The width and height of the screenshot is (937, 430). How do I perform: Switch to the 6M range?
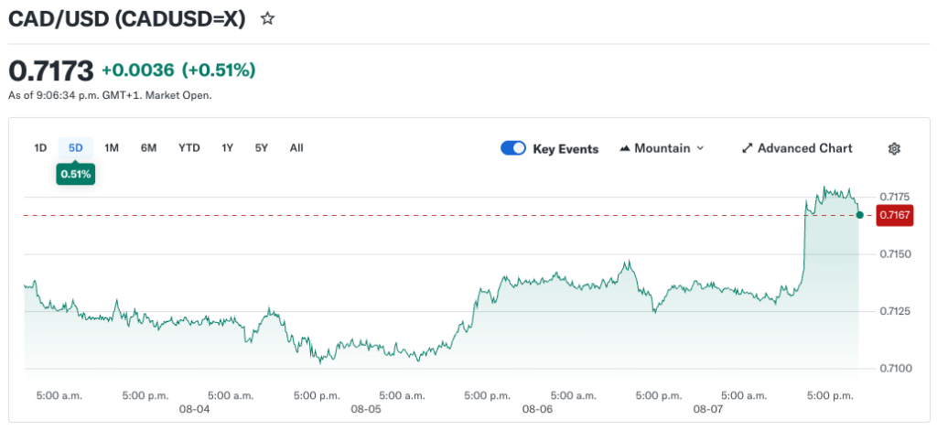pos(148,148)
